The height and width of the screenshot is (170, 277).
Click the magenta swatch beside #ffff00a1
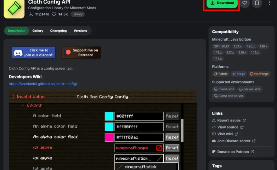click(x=109, y=137)
